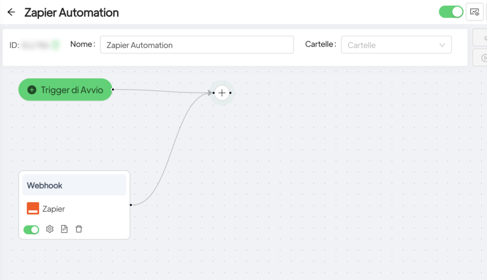Go back using the left arrow
This screenshot has height=280, width=487.
point(11,12)
